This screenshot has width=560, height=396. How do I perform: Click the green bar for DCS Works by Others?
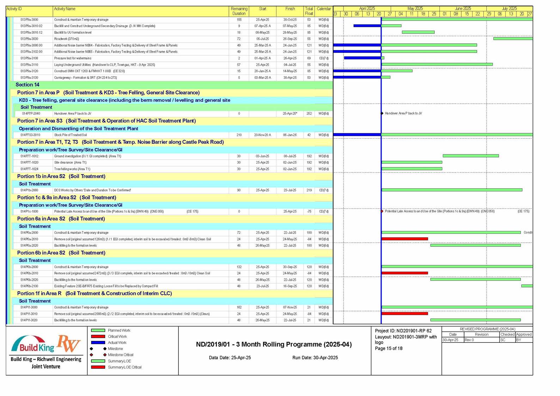pos(452,190)
